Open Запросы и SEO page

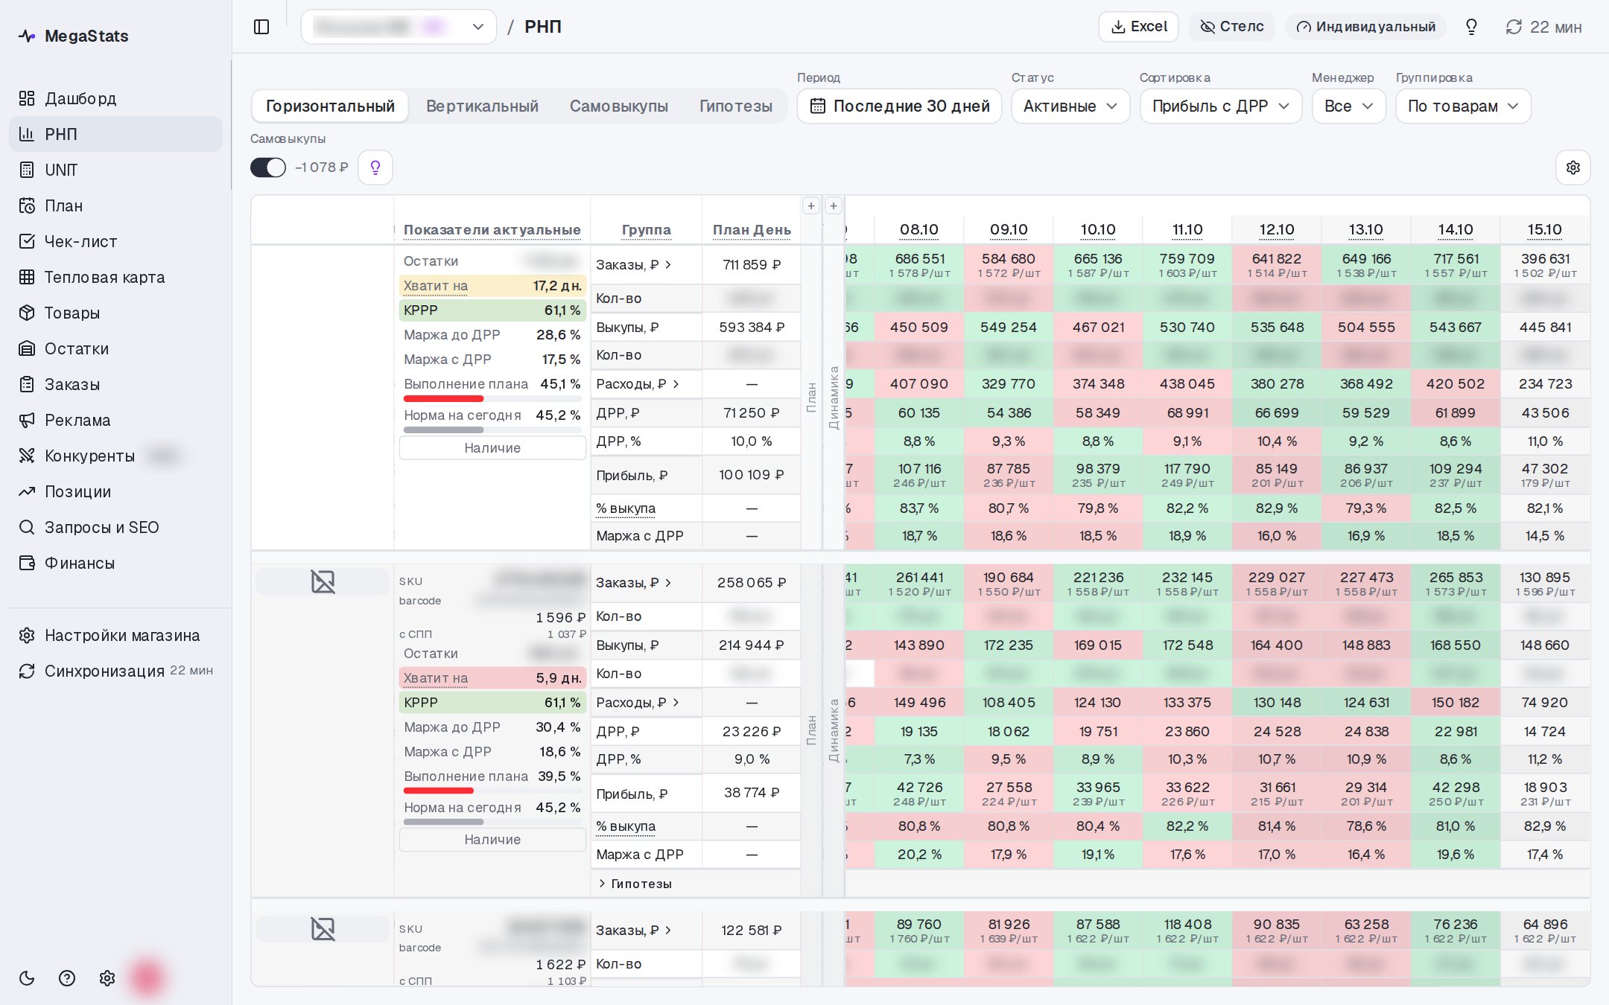[115, 527]
